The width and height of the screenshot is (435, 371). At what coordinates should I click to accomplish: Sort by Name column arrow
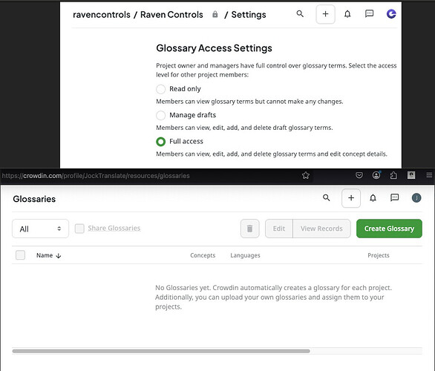tap(58, 256)
